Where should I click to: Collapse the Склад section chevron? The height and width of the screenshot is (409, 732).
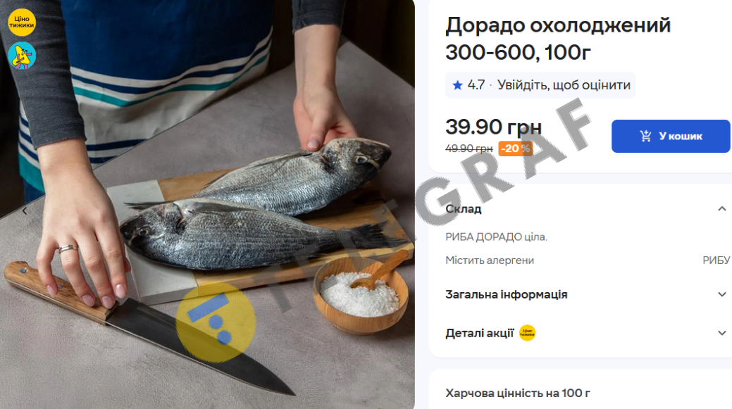click(721, 209)
